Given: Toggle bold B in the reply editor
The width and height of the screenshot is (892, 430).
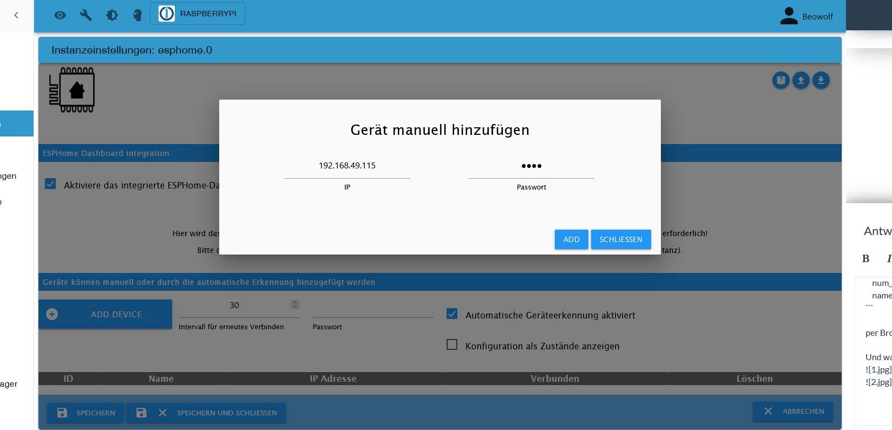Looking at the screenshot, I should [x=865, y=259].
